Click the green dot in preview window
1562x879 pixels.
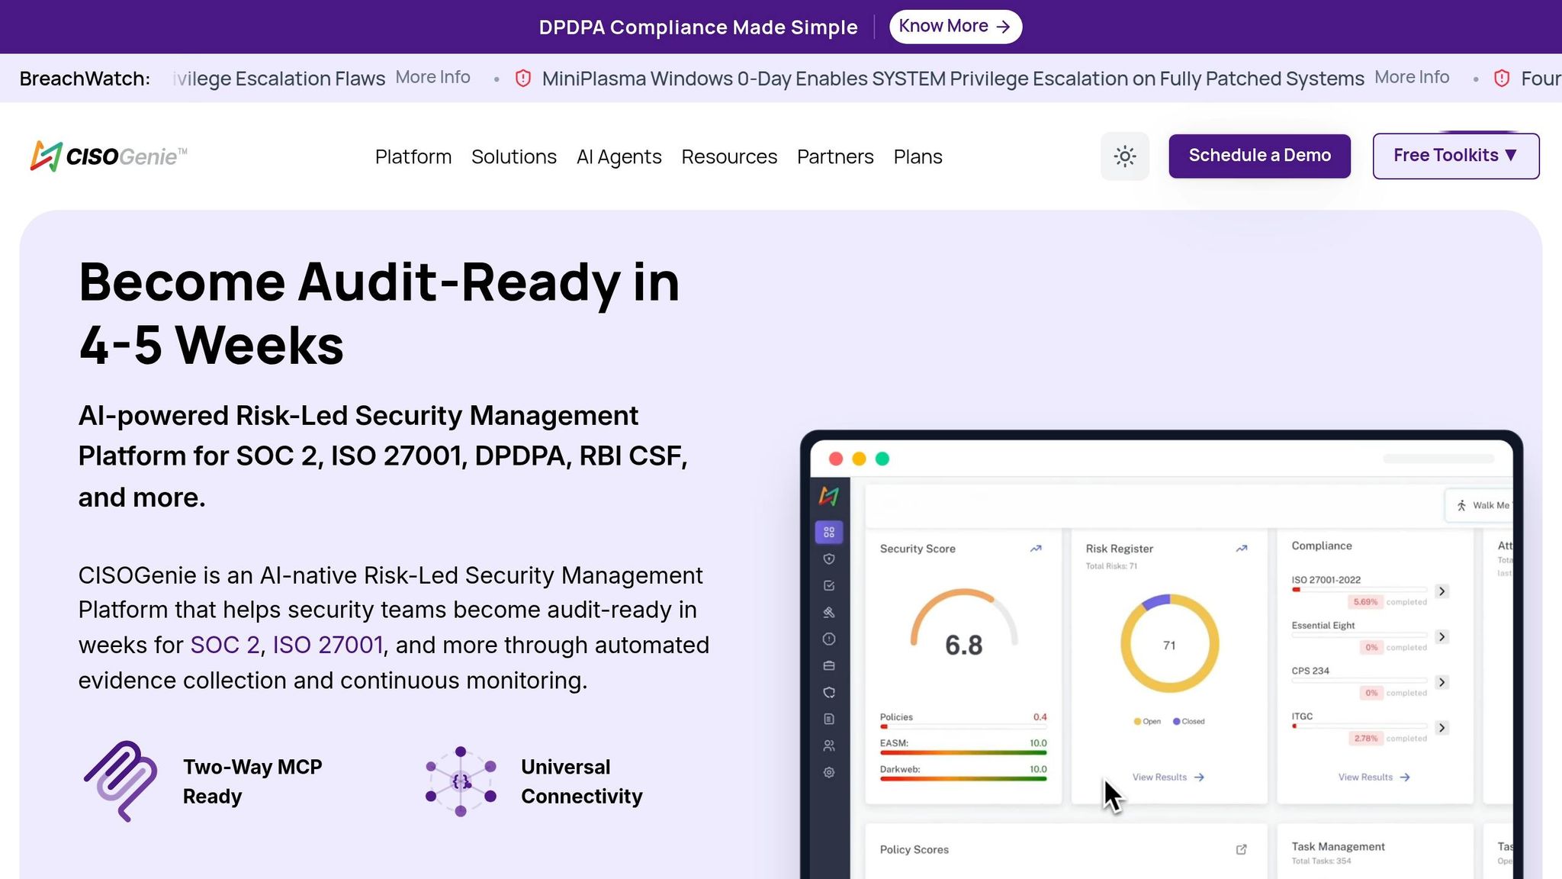click(x=882, y=459)
